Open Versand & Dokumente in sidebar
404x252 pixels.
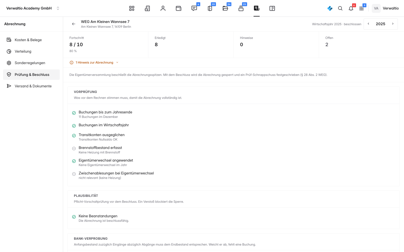pos(31,86)
